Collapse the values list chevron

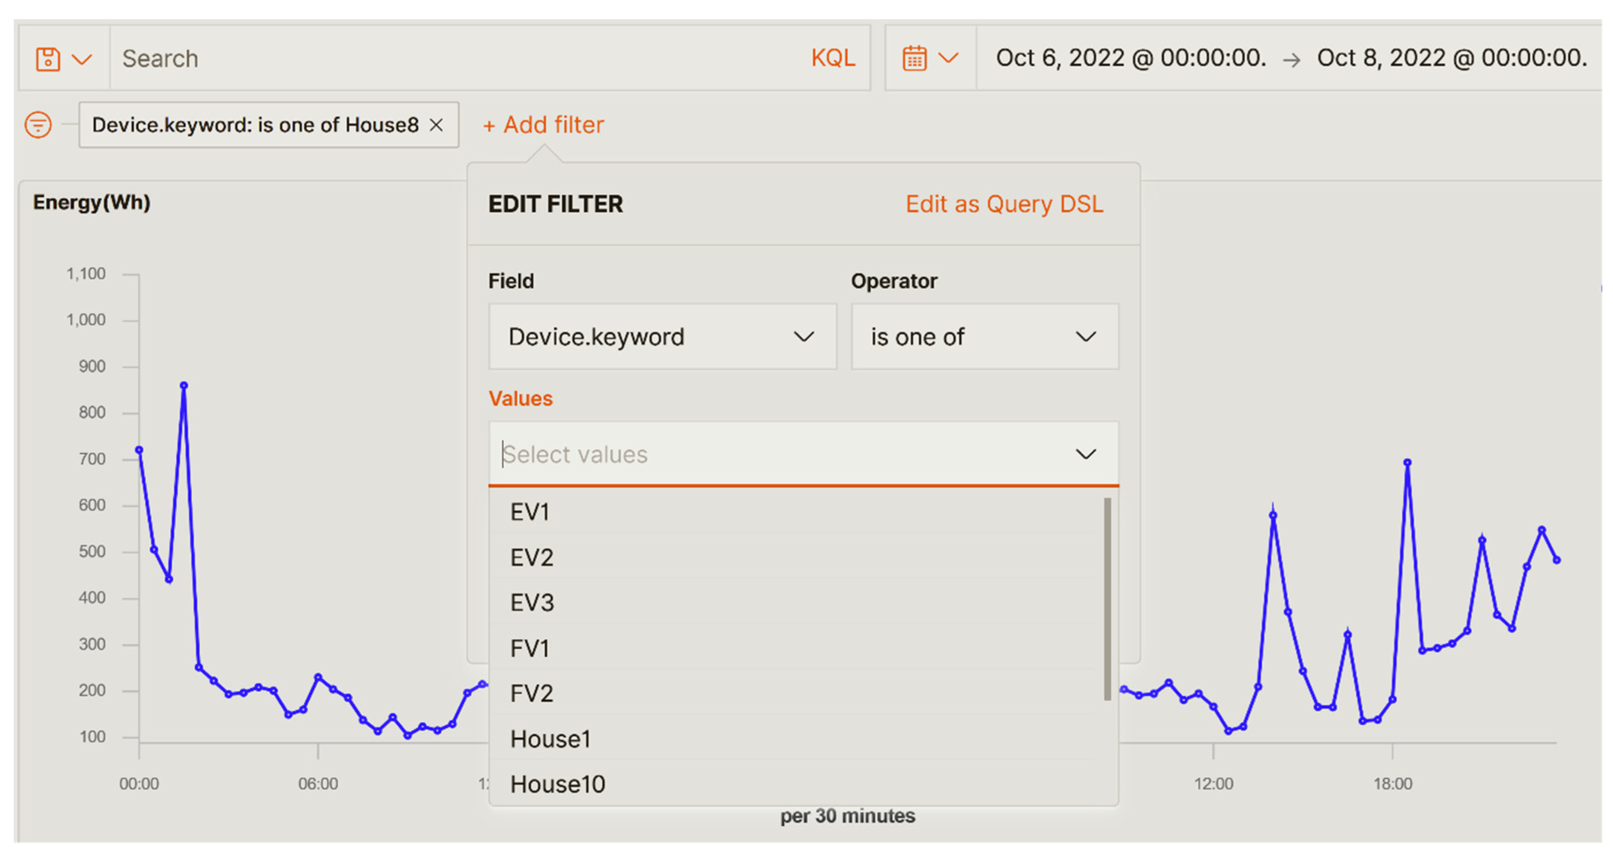[x=1085, y=454]
